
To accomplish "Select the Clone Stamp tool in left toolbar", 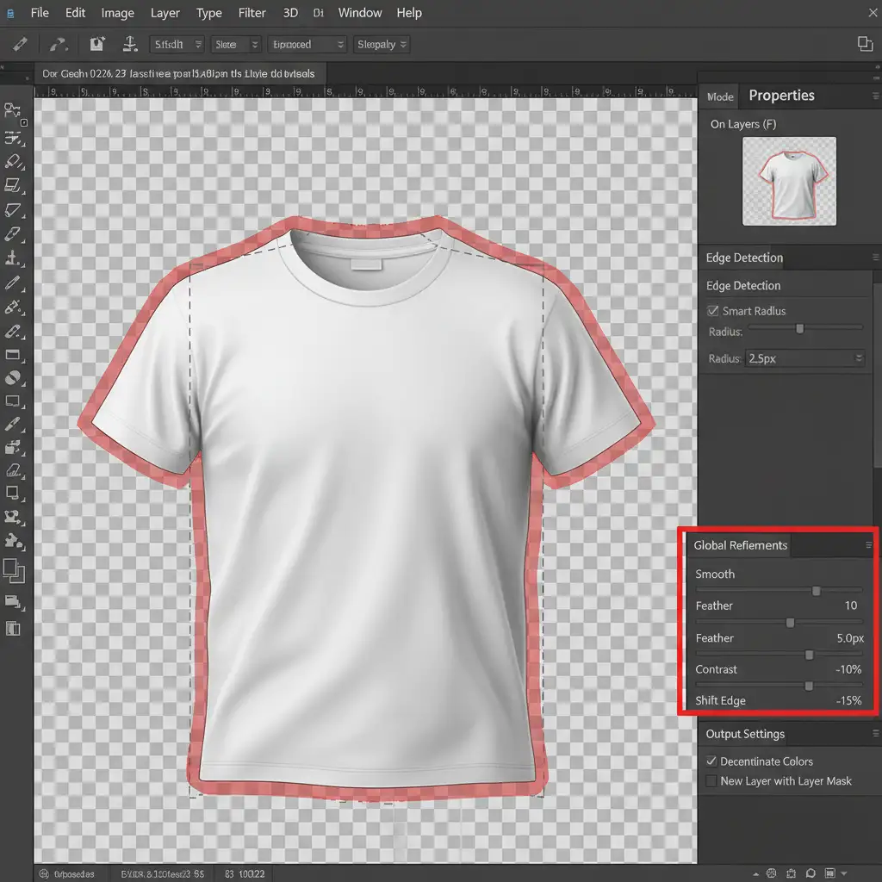I will pos(12,258).
